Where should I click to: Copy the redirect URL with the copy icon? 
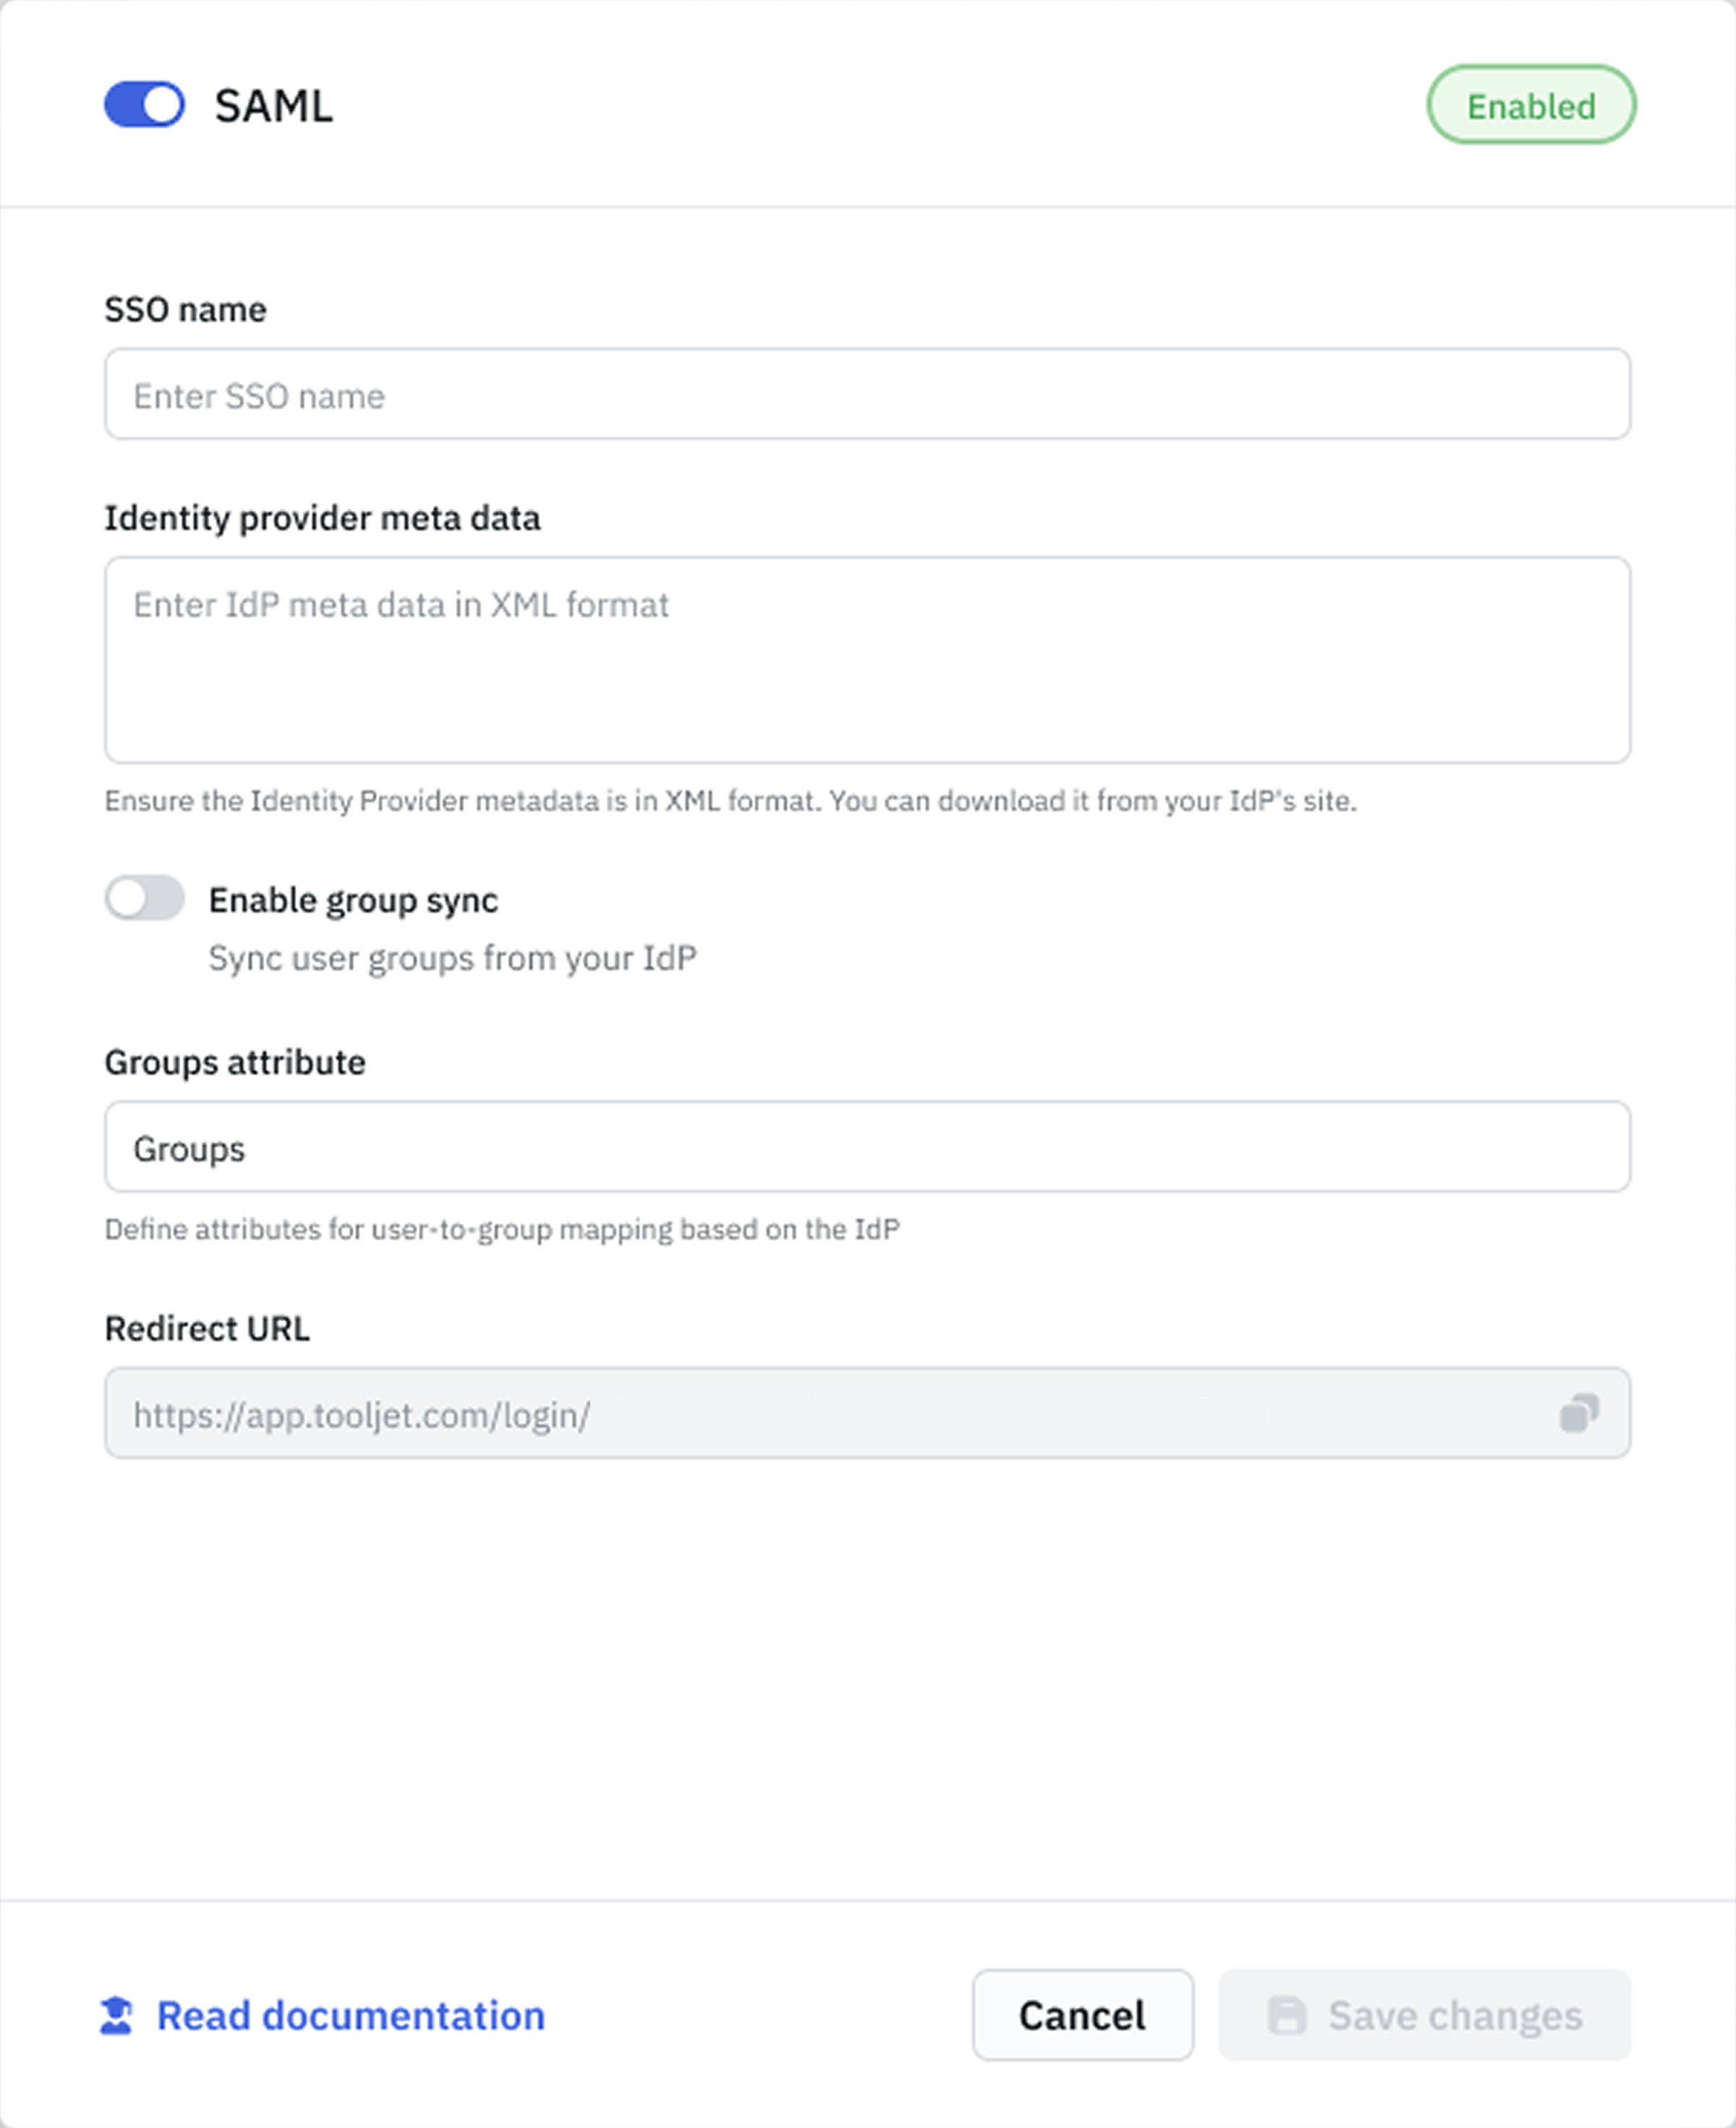coord(1579,1414)
